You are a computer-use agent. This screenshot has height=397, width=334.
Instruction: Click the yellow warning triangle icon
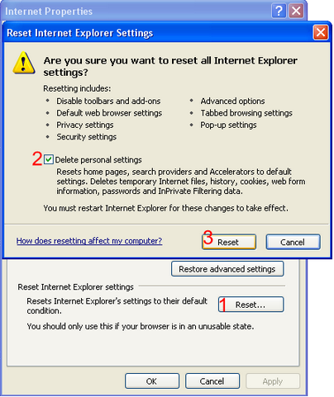(24, 63)
